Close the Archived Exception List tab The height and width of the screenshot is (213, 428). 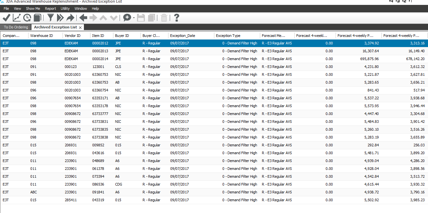point(80,27)
